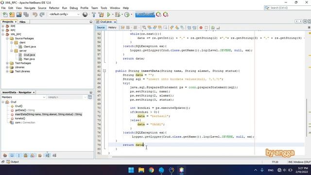311x175 pixels.
Task: Open the Refactor menu
Action: click(54, 8)
